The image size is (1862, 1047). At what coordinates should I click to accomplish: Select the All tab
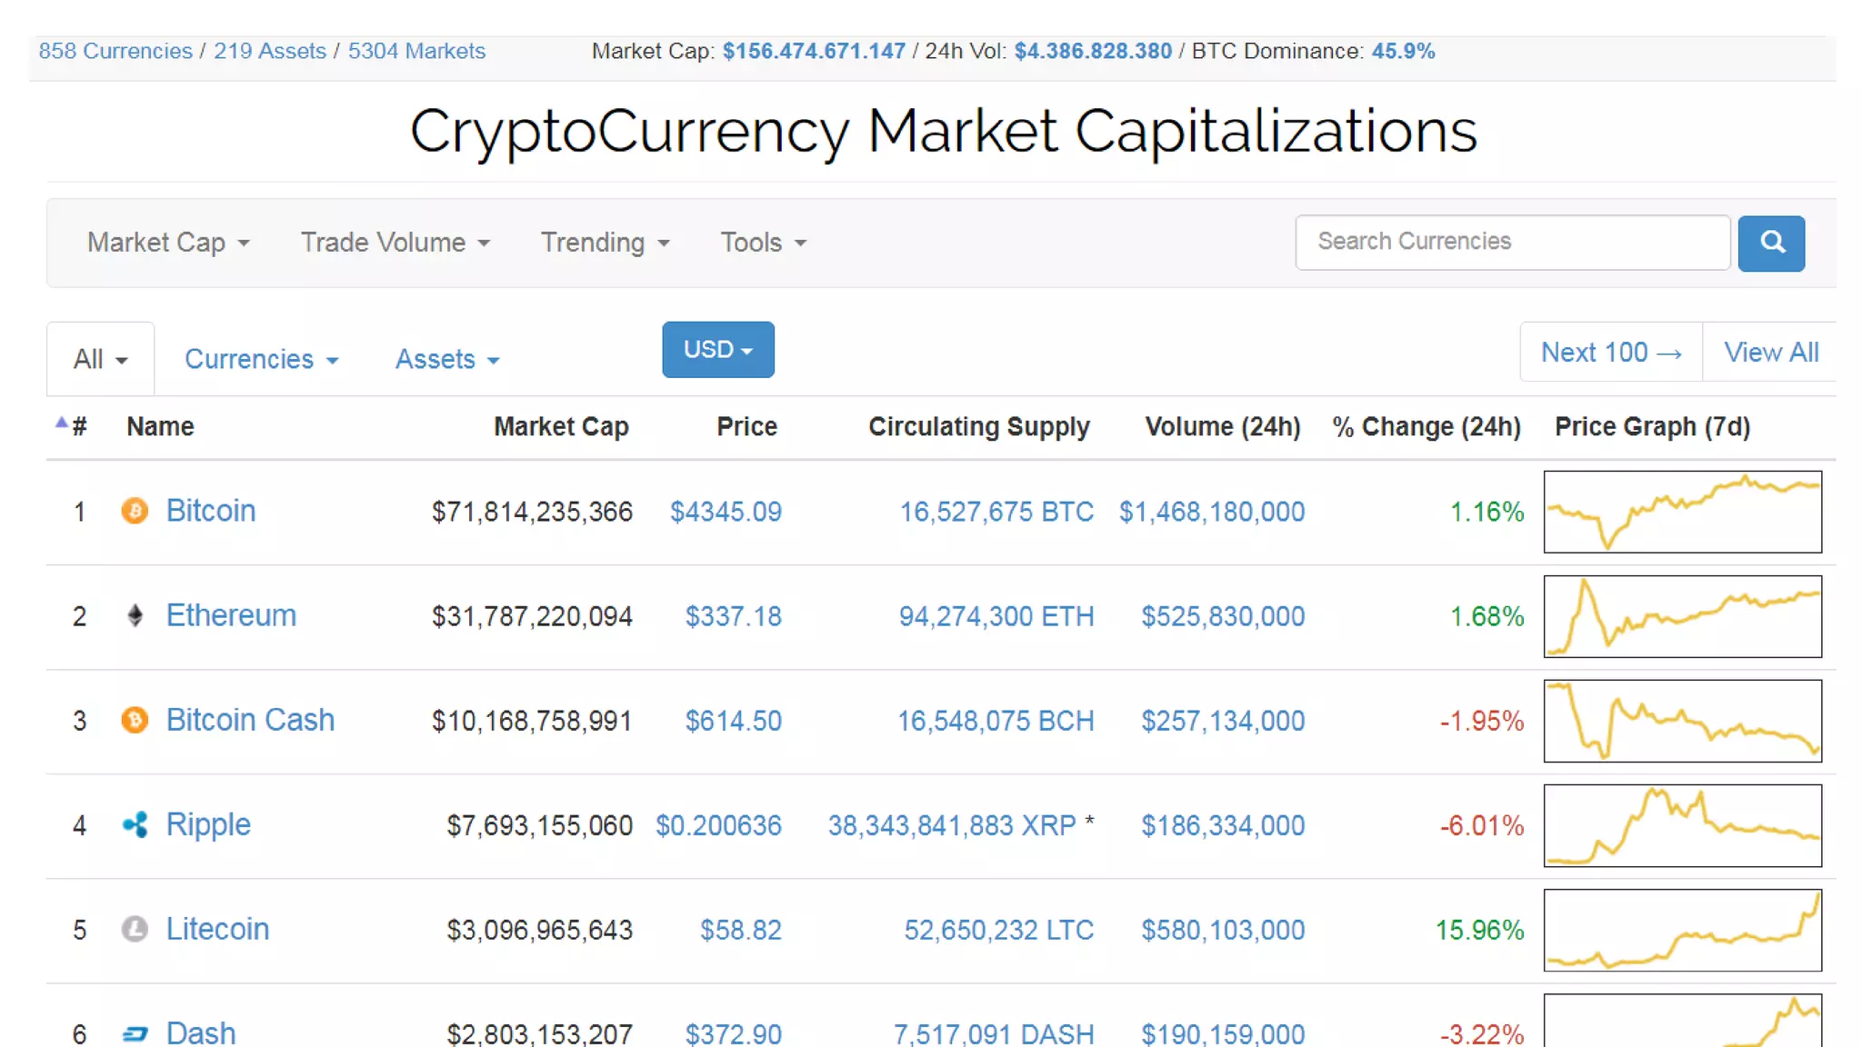point(100,359)
